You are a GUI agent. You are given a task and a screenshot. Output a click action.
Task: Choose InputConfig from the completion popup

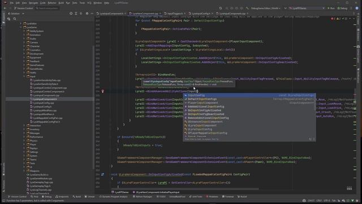coord(249,95)
